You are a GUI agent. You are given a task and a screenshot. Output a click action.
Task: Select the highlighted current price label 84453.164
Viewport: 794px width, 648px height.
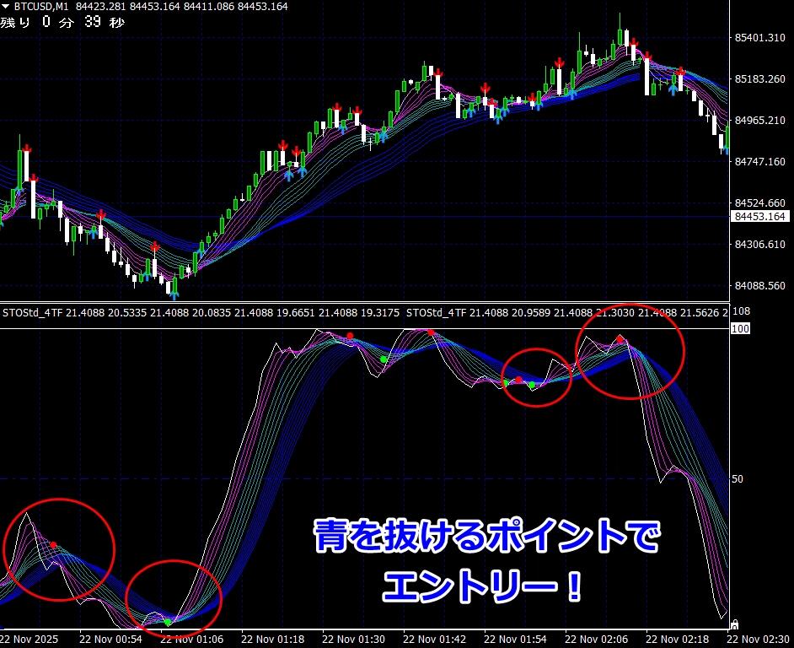(759, 217)
